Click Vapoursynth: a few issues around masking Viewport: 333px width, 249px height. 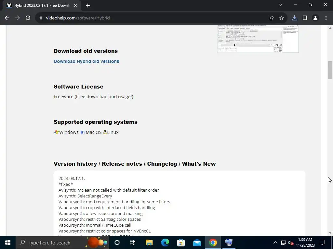coord(101,213)
